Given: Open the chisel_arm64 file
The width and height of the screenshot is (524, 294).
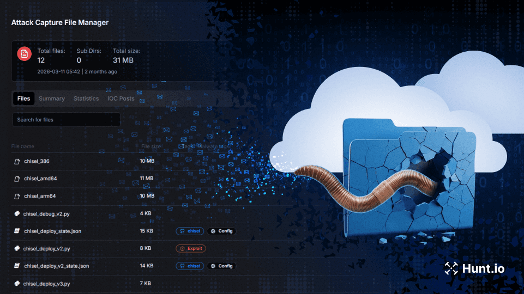Looking at the screenshot, I should point(40,196).
